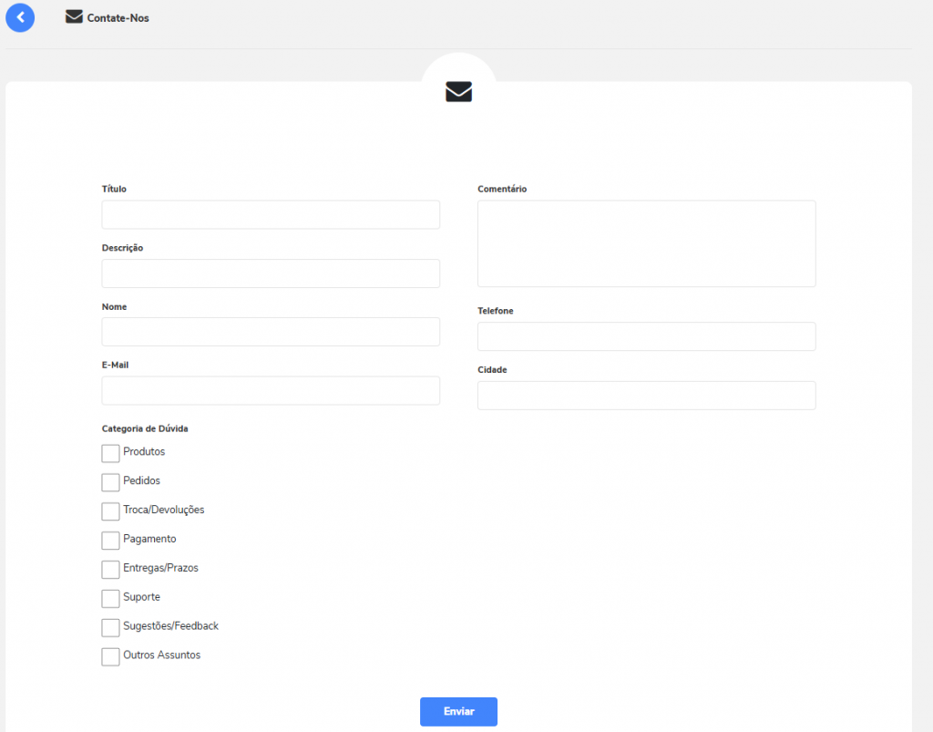Enable the Pedidos category checkbox

pyautogui.click(x=110, y=482)
